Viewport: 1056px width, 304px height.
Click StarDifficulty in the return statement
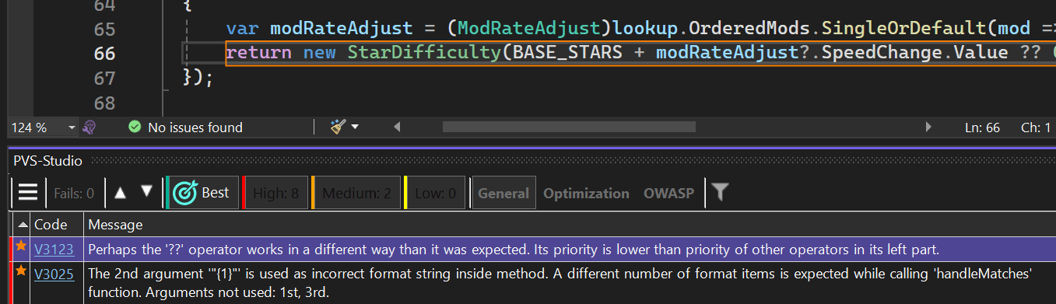coord(425,54)
